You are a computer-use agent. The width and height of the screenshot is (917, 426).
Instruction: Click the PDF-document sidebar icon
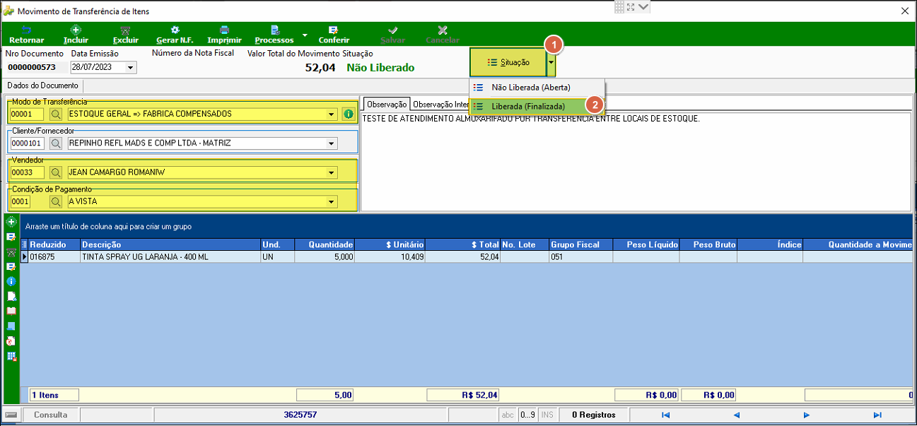pos(11,341)
